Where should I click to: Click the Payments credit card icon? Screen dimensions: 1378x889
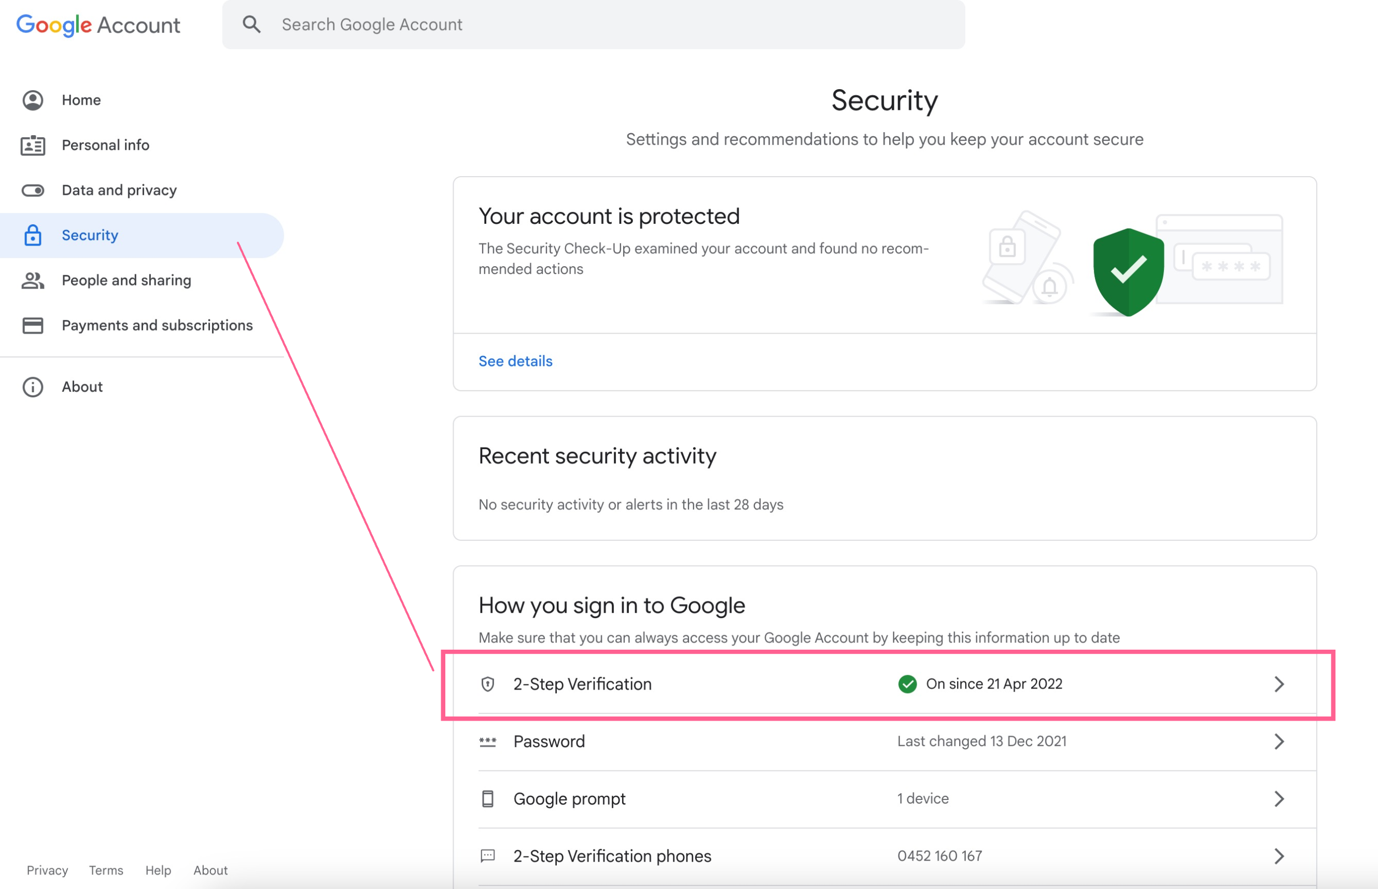pos(33,325)
